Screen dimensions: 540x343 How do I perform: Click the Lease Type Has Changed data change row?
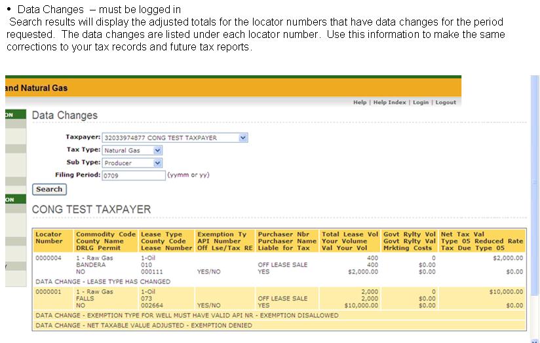click(104, 281)
